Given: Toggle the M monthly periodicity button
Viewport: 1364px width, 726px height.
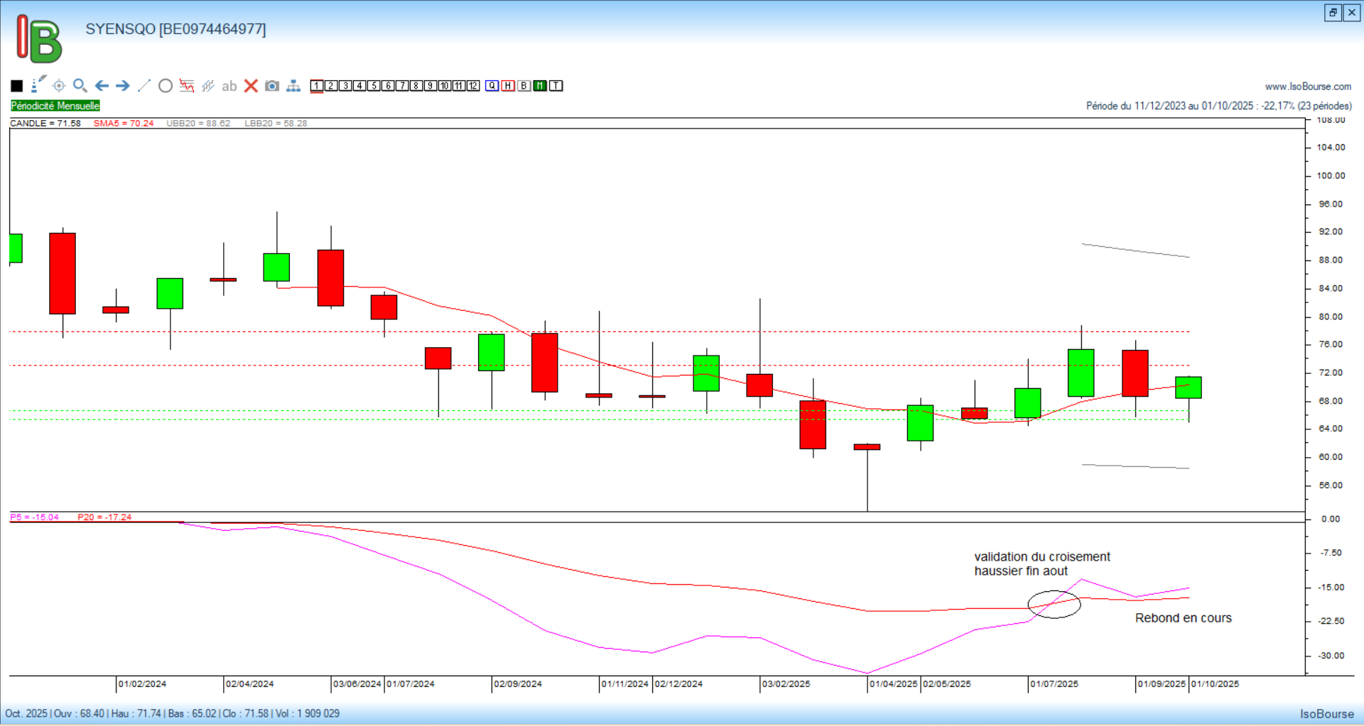Looking at the screenshot, I should [540, 86].
